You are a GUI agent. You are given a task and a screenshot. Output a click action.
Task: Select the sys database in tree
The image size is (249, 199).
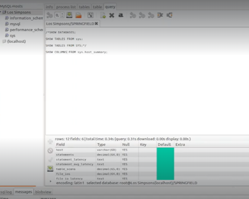[12, 36]
